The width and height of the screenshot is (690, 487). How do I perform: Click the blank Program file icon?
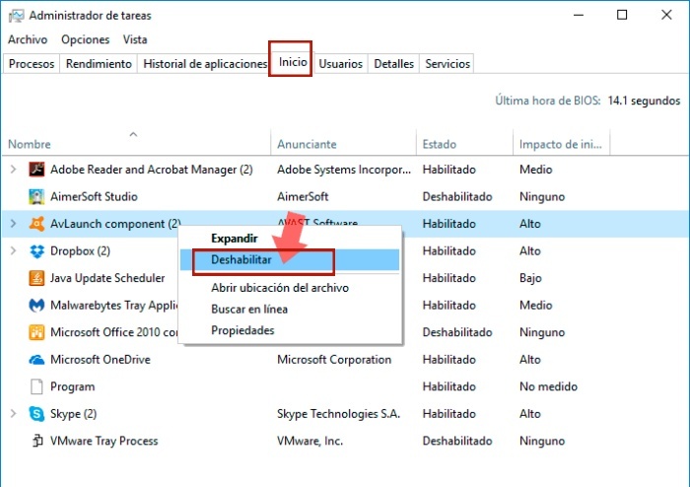(x=36, y=386)
